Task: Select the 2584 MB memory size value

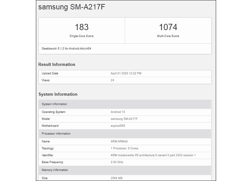Action: click(x=117, y=178)
